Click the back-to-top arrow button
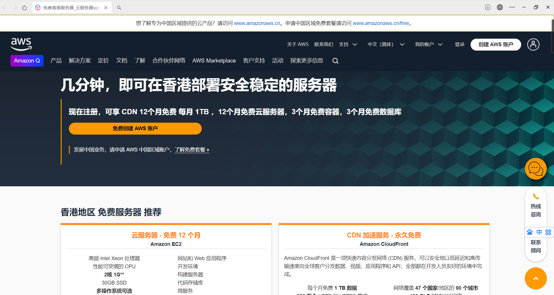The height and width of the screenshot is (295, 554). [536, 278]
